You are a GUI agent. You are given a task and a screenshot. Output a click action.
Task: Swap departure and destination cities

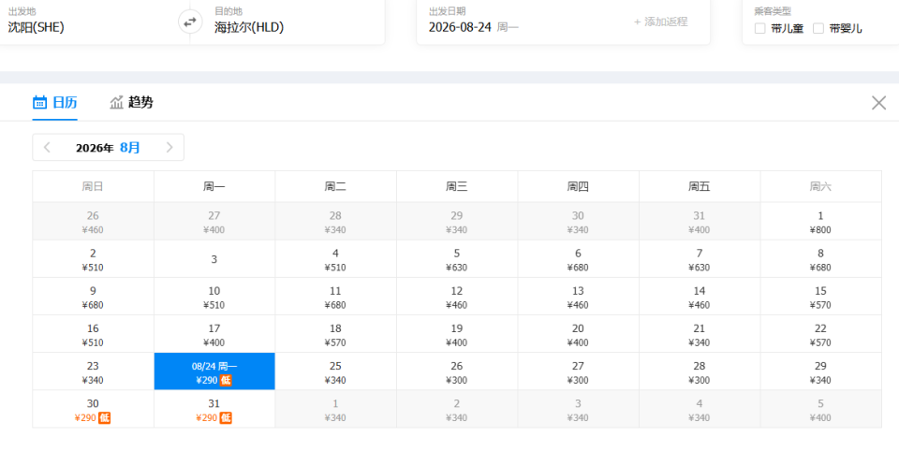[x=190, y=22]
